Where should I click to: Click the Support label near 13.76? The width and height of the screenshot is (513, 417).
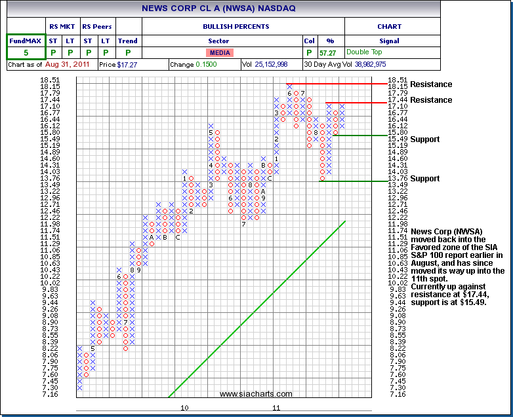point(424,179)
